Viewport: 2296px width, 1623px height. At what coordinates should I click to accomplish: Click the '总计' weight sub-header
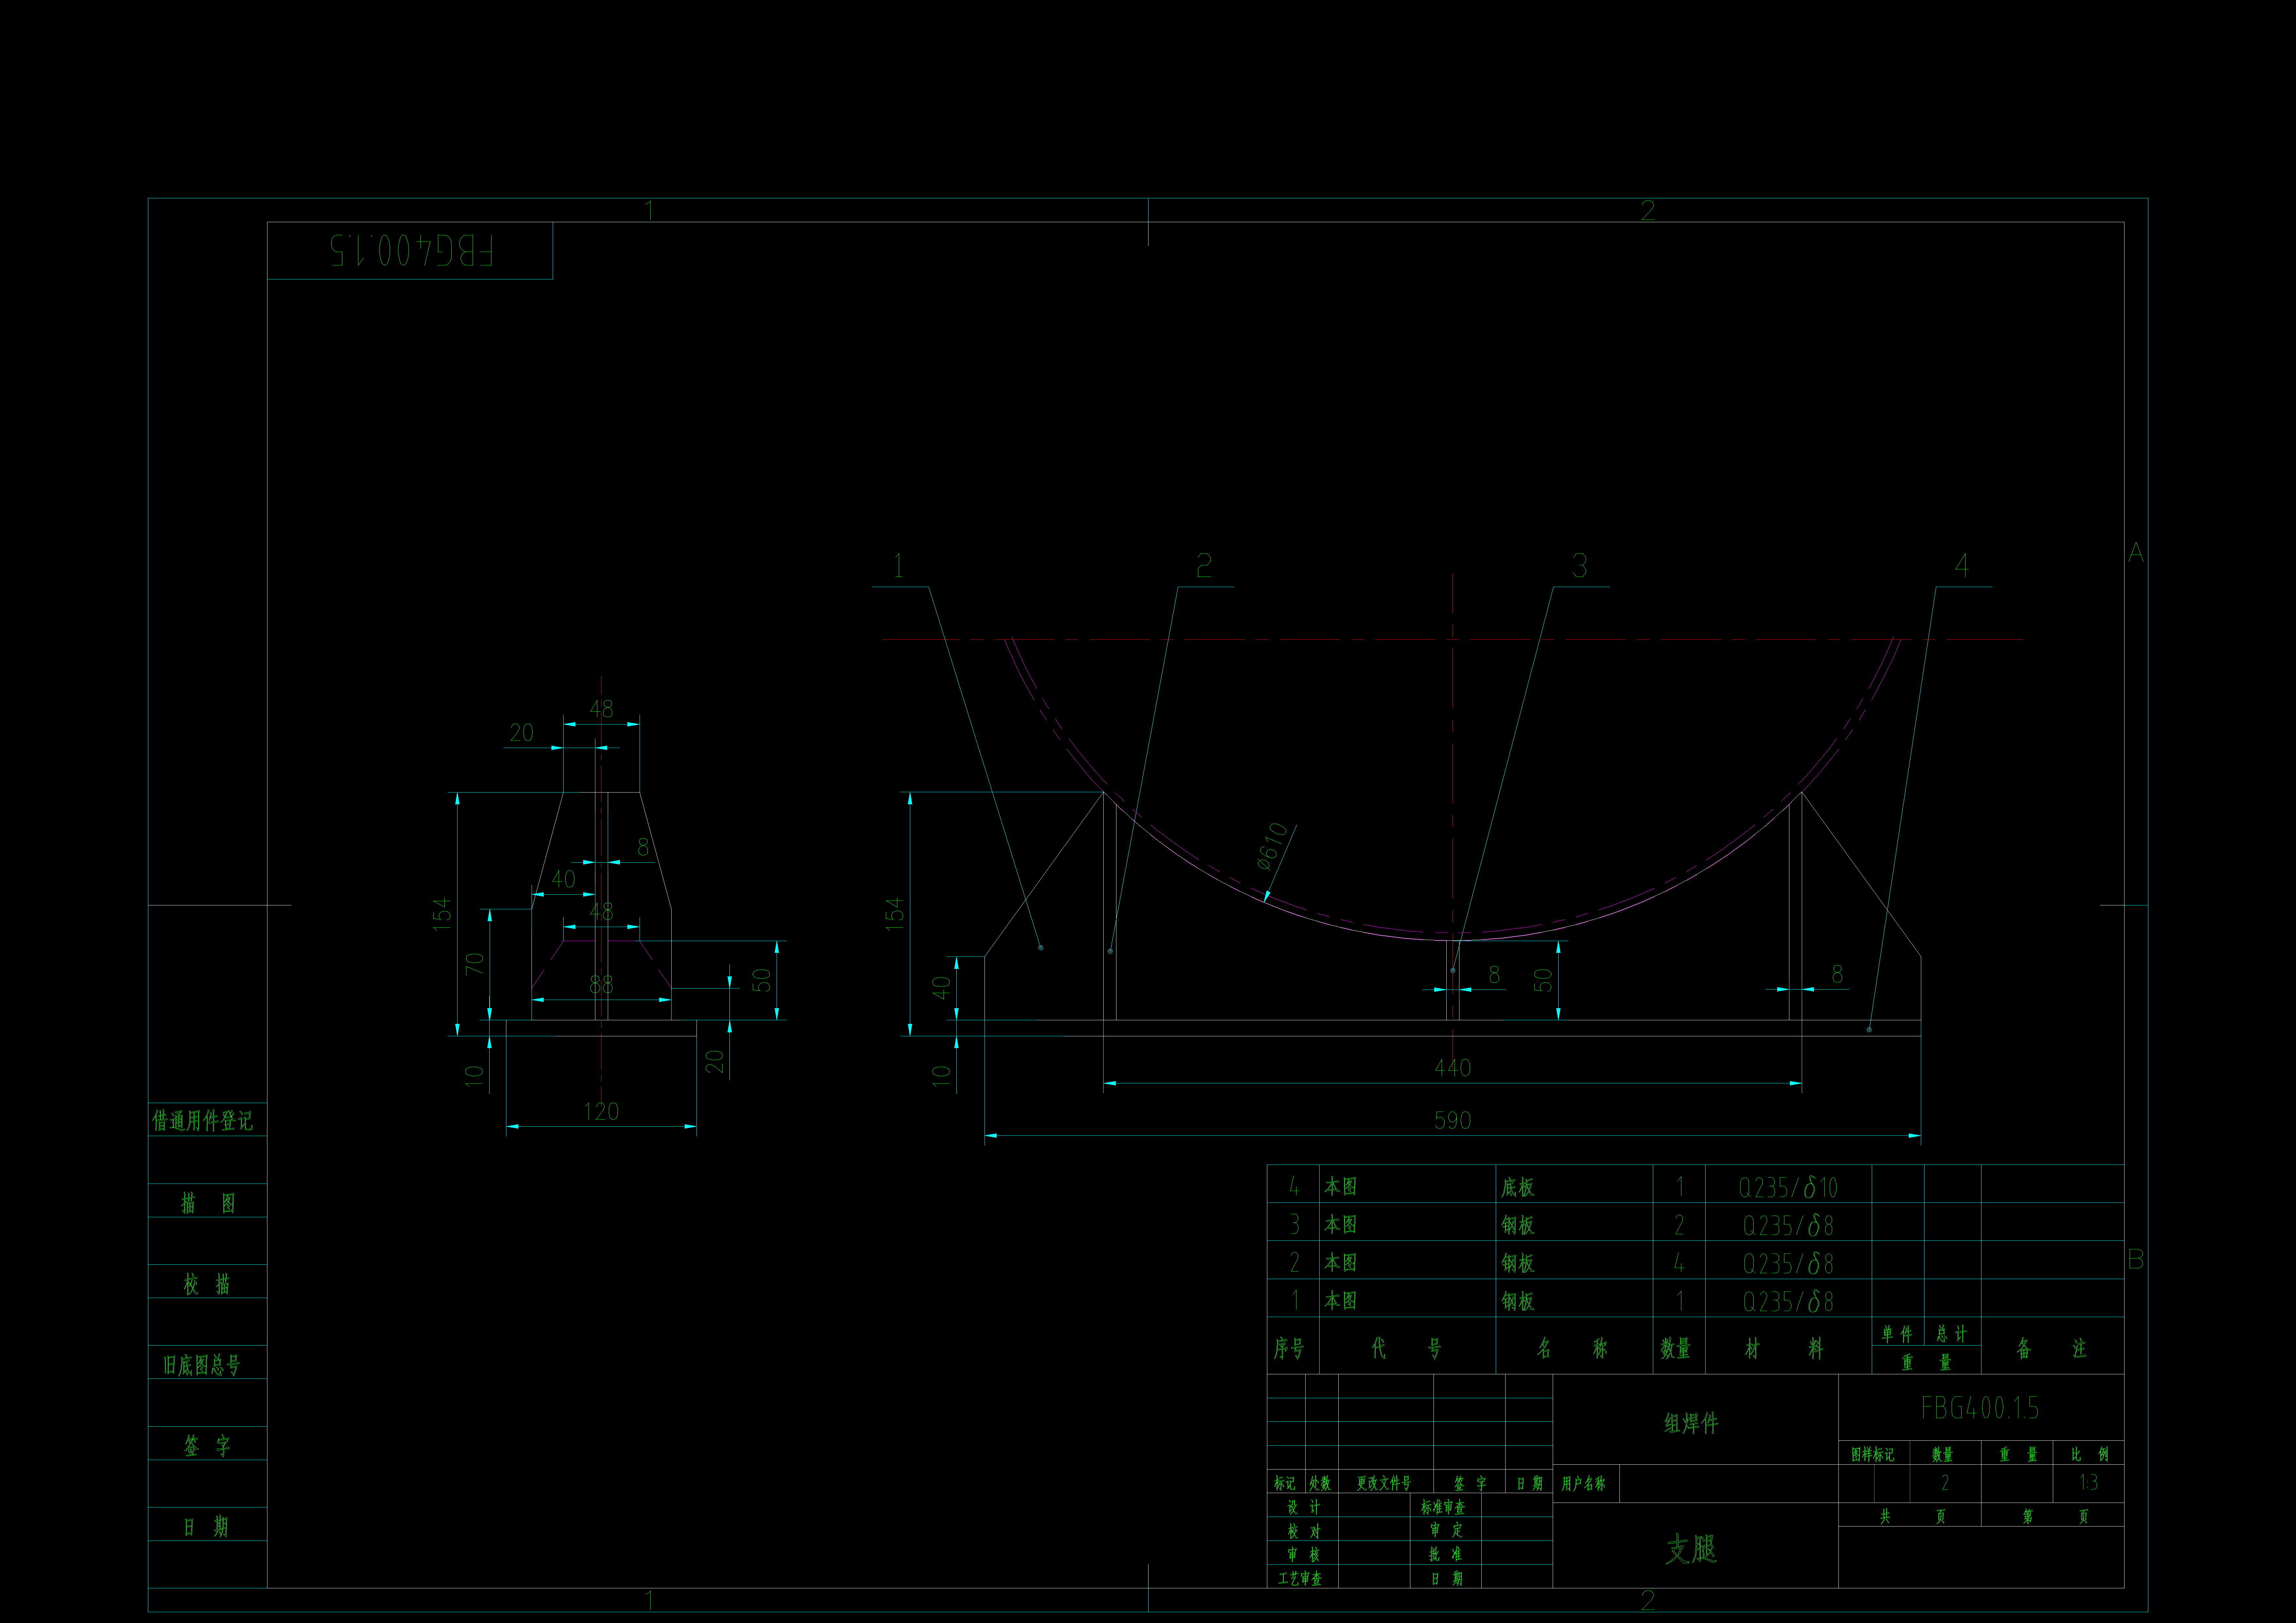tap(1952, 1334)
